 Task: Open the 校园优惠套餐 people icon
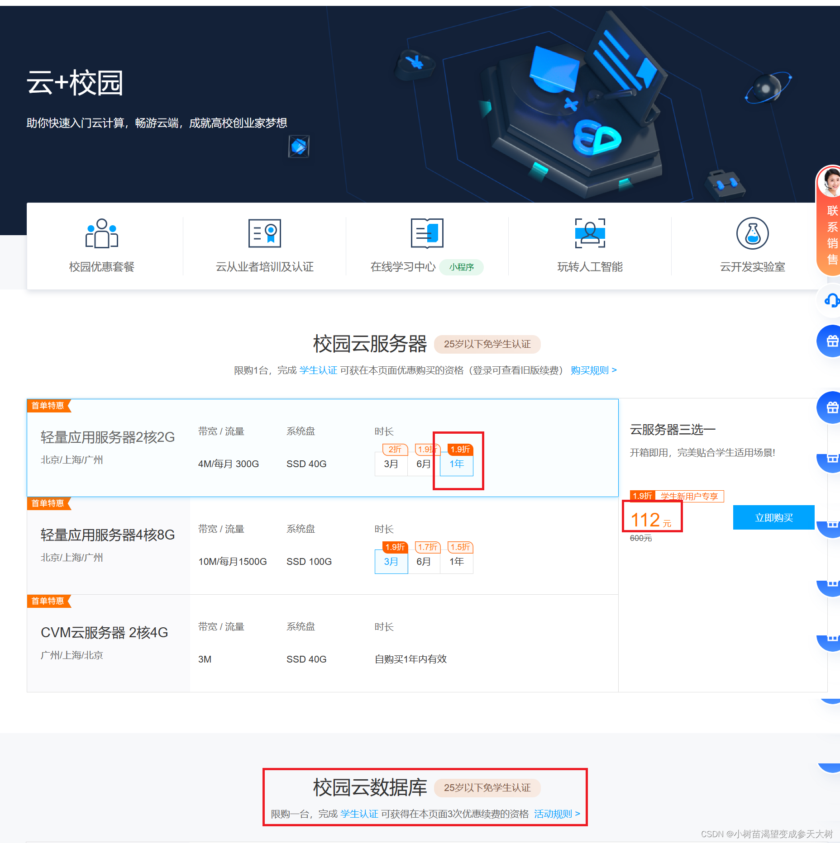(x=102, y=233)
